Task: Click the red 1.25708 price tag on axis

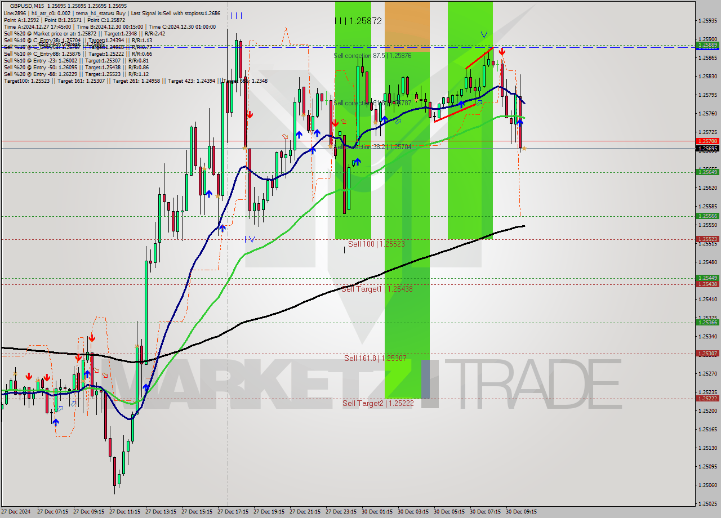Action: point(707,141)
